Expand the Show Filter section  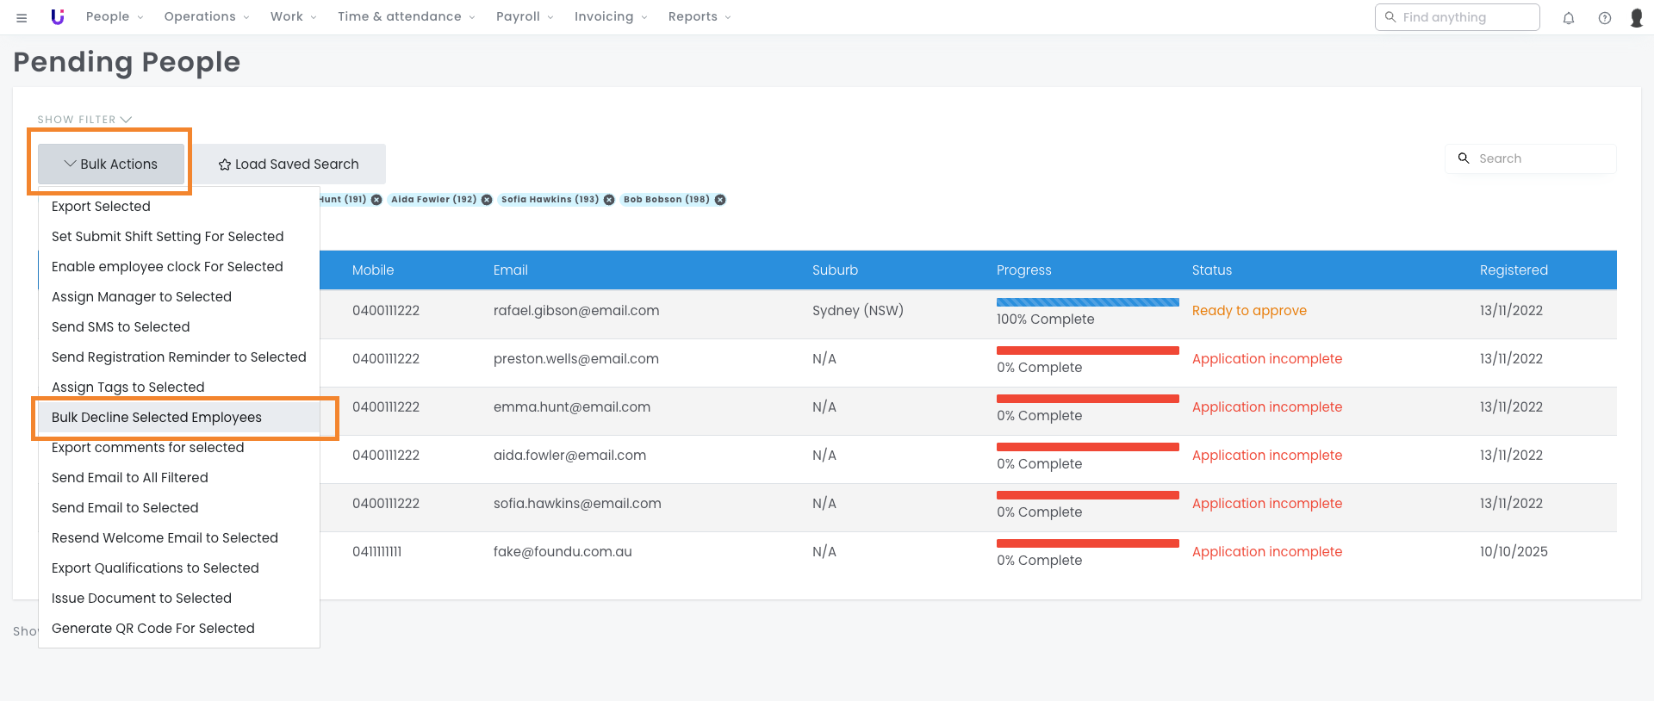coord(84,120)
